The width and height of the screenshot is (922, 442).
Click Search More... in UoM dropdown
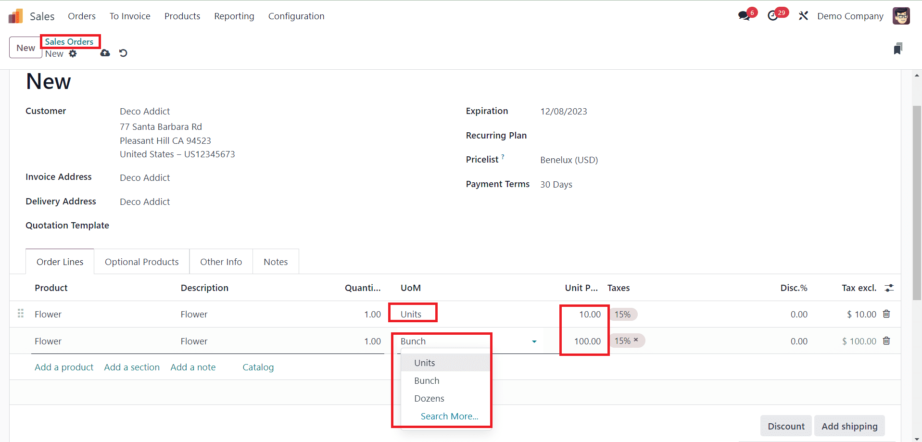point(449,416)
